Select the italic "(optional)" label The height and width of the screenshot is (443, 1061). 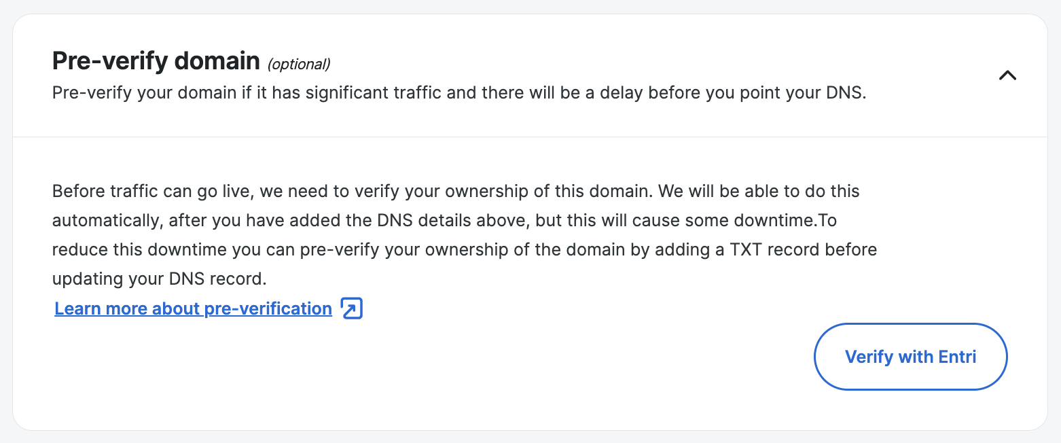coord(299,65)
